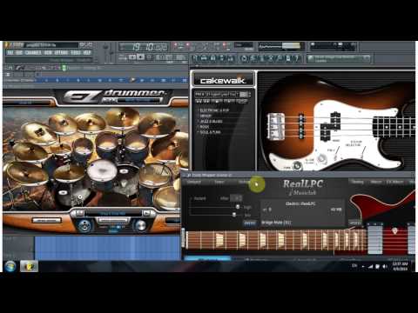Open the HELP menu
Screen dimensions: 418x313
coord(87,53)
